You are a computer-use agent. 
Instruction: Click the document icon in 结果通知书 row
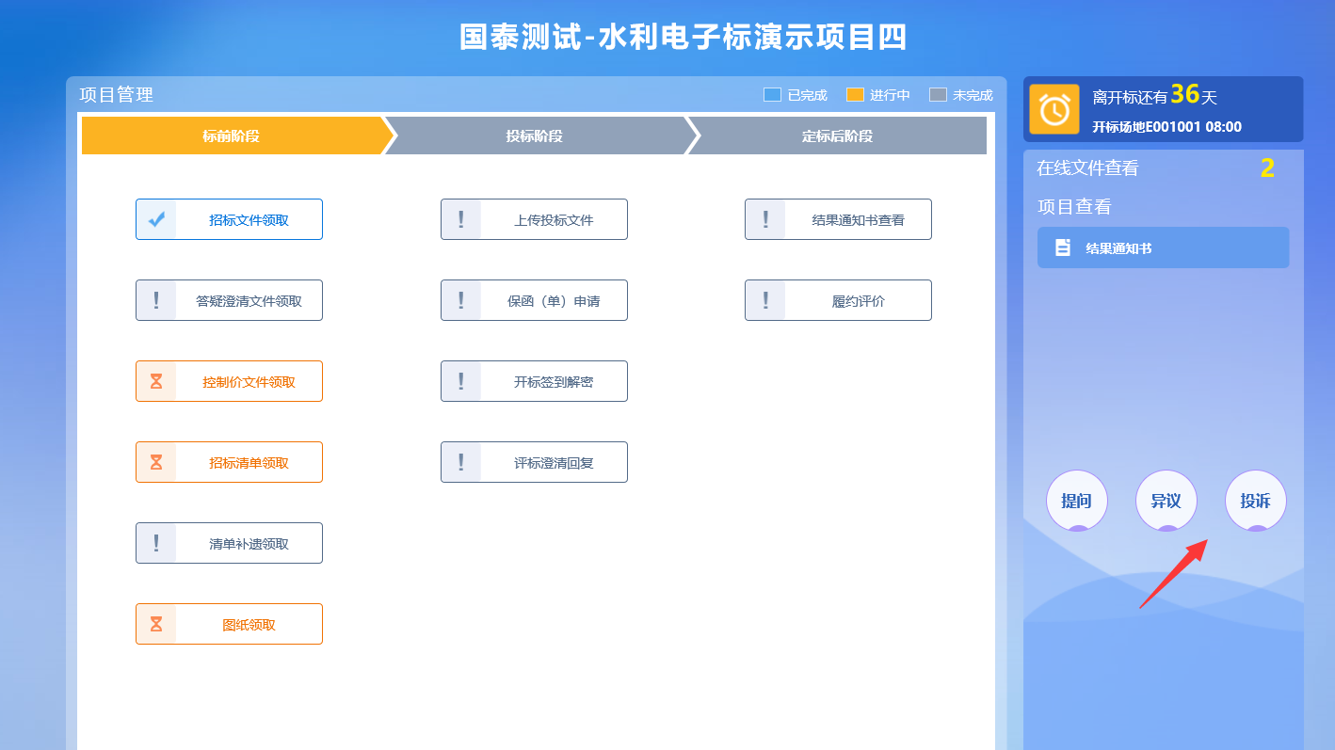click(1063, 247)
